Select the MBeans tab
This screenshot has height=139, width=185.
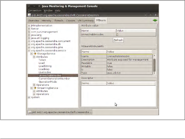[x=101, y=20]
